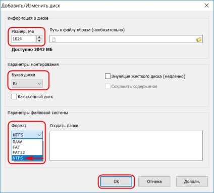
Task: Choose FAT in the format list
Action: point(27,147)
